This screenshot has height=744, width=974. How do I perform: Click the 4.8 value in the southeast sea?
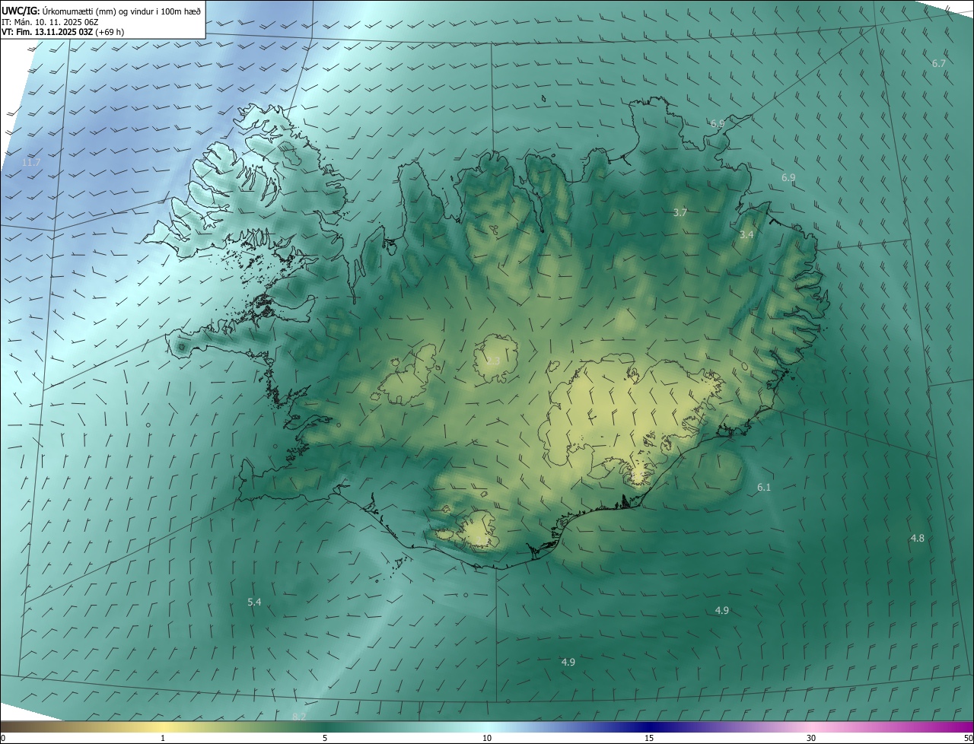[x=917, y=538]
